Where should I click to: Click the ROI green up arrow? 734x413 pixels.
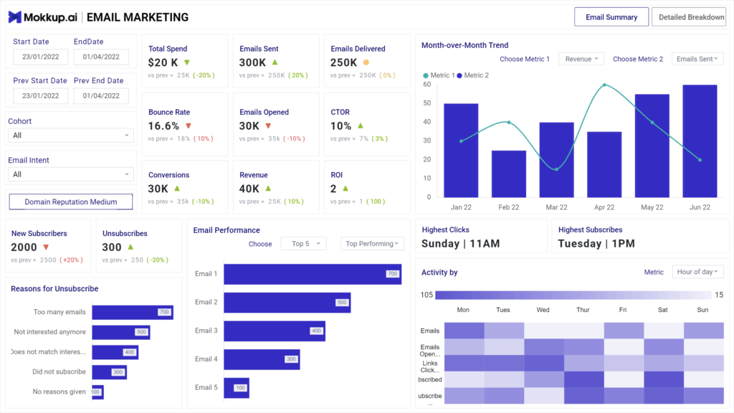(345, 189)
